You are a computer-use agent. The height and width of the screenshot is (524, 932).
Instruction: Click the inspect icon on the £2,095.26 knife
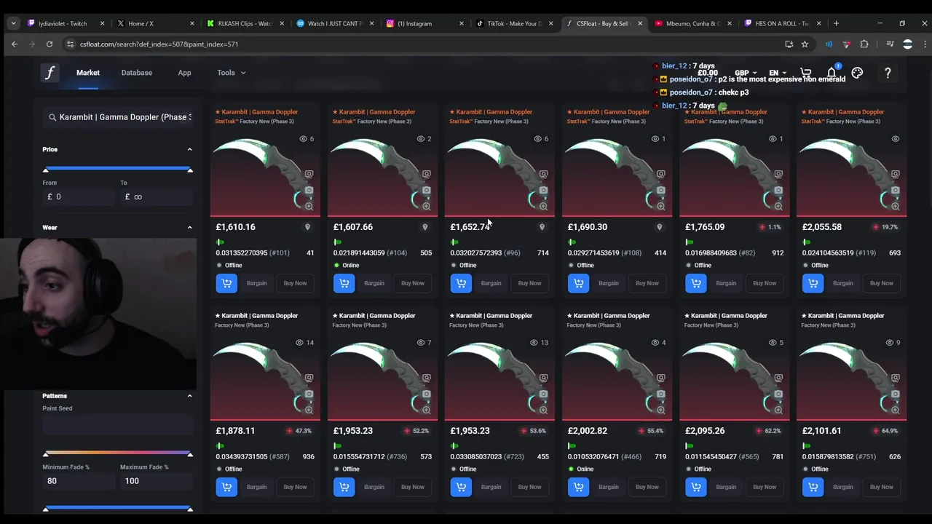(x=778, y=378)
